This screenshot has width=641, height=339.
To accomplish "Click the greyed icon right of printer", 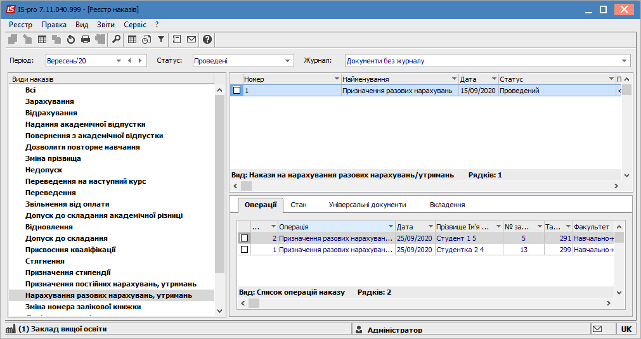I will click(x=100, y=39).
